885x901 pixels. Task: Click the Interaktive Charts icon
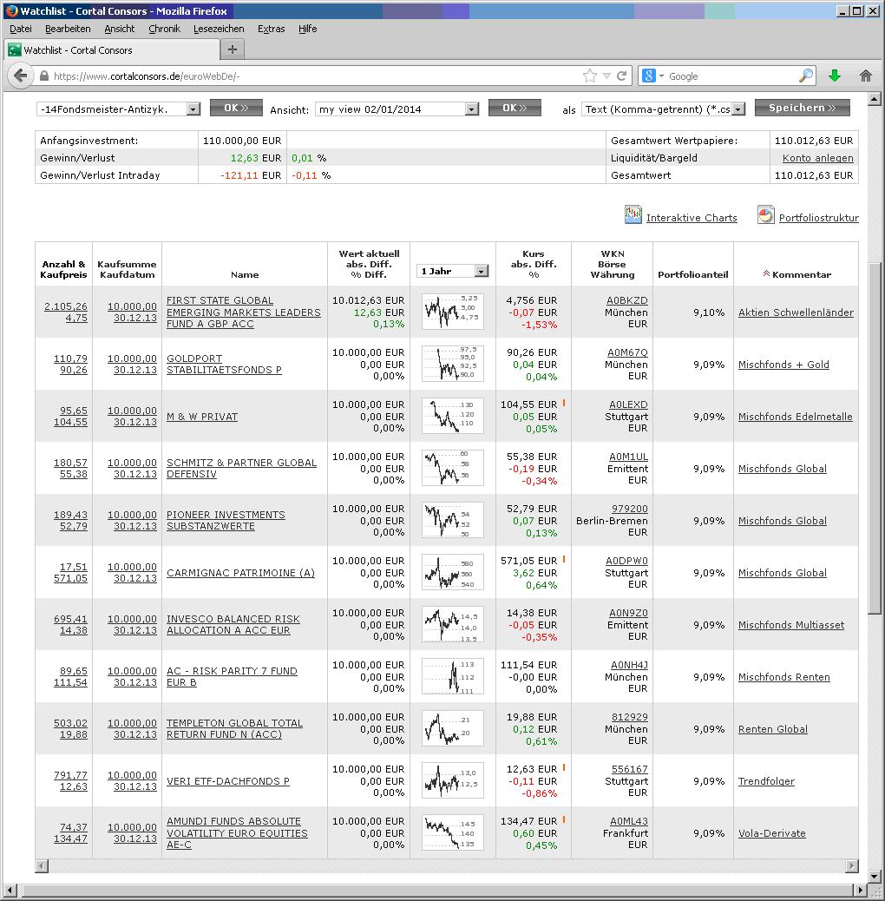coord(633,215)
